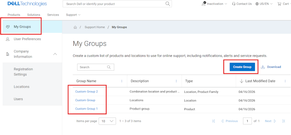Click Support Home in the breadcrumb

95,27
